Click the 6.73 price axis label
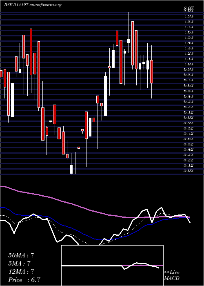The width and height of the screenshot is (204, 286). (188, 80)
